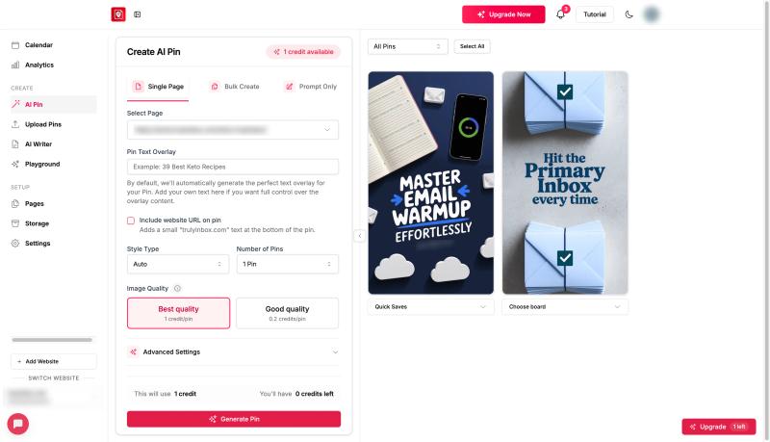Image resolution: width=770 pixels, height=442 pixels.
Task: Open the notifications bell
Action: 560,14
